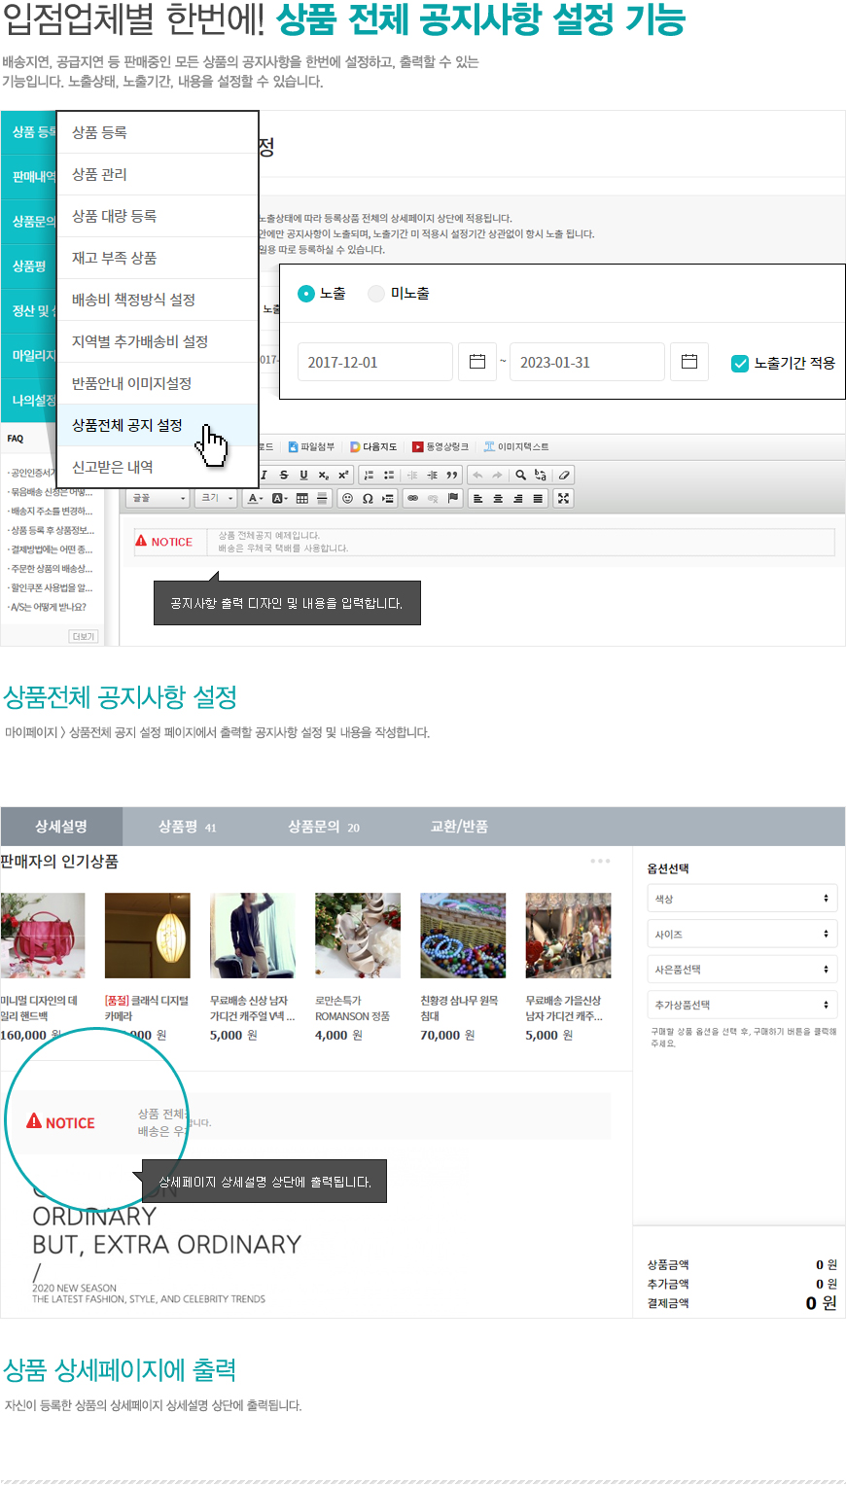This screenshot has width=846, height=1486.
Task: Open the text color dropdown
Action: [255, 498]
